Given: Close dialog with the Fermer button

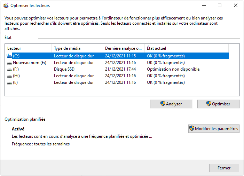Looking at the screenshot, I should [x=224, y=168].
